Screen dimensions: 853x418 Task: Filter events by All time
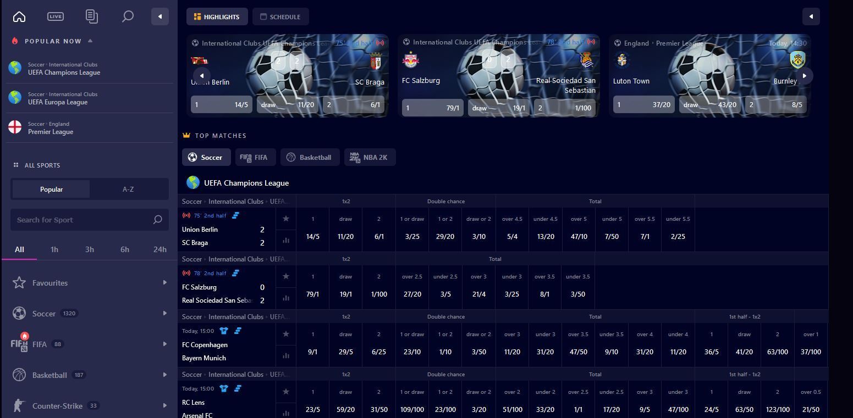tap(19, 249)
